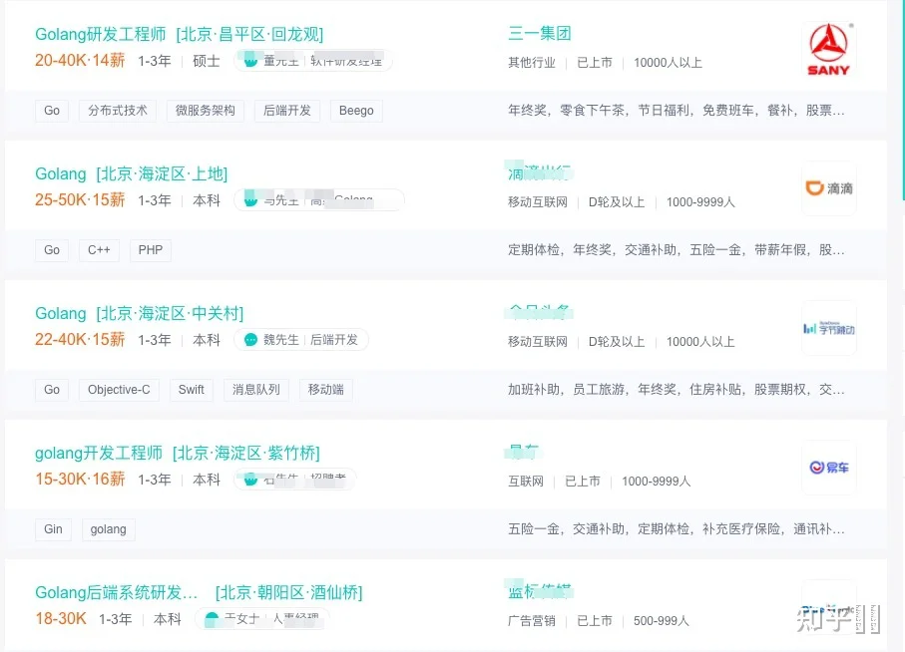The image size is (905, 652).
Task: Open the 三一集团 company page
Action: 540,34
